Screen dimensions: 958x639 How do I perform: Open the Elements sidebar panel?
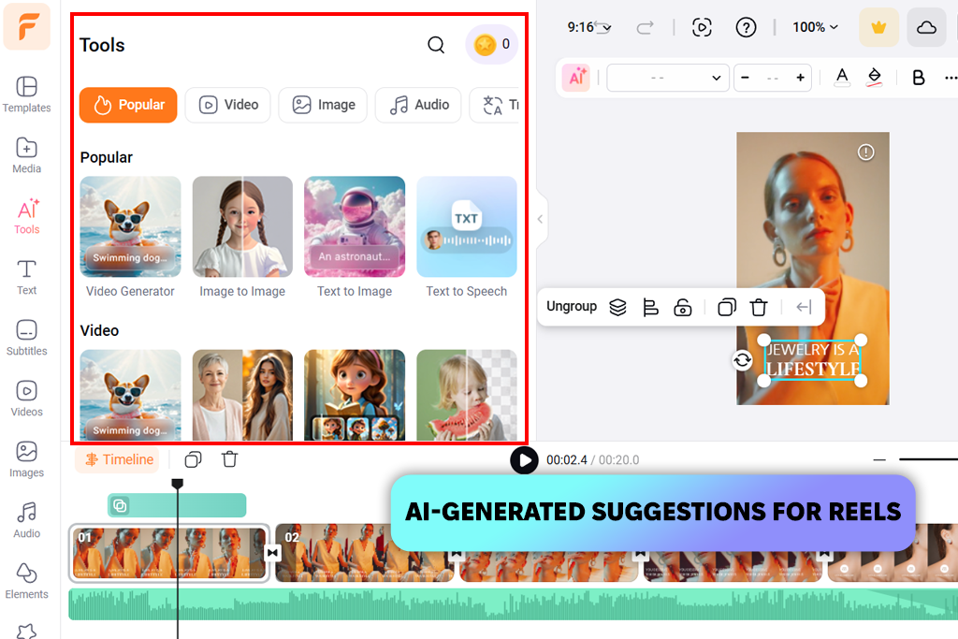26,582
